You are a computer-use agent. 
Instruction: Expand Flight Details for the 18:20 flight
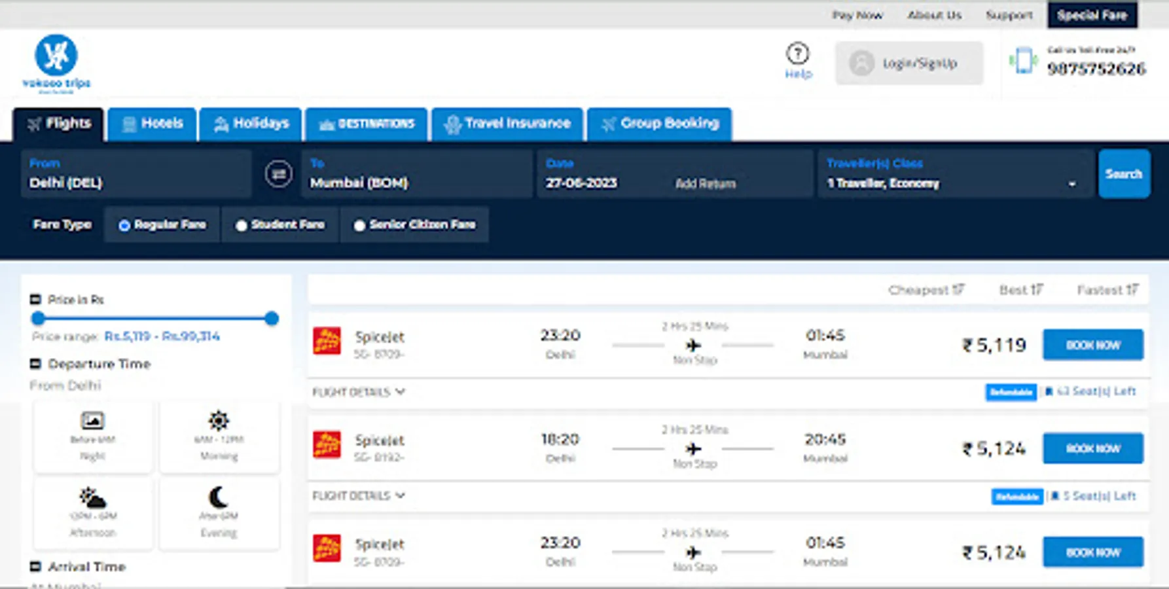(x=359, y=496)
